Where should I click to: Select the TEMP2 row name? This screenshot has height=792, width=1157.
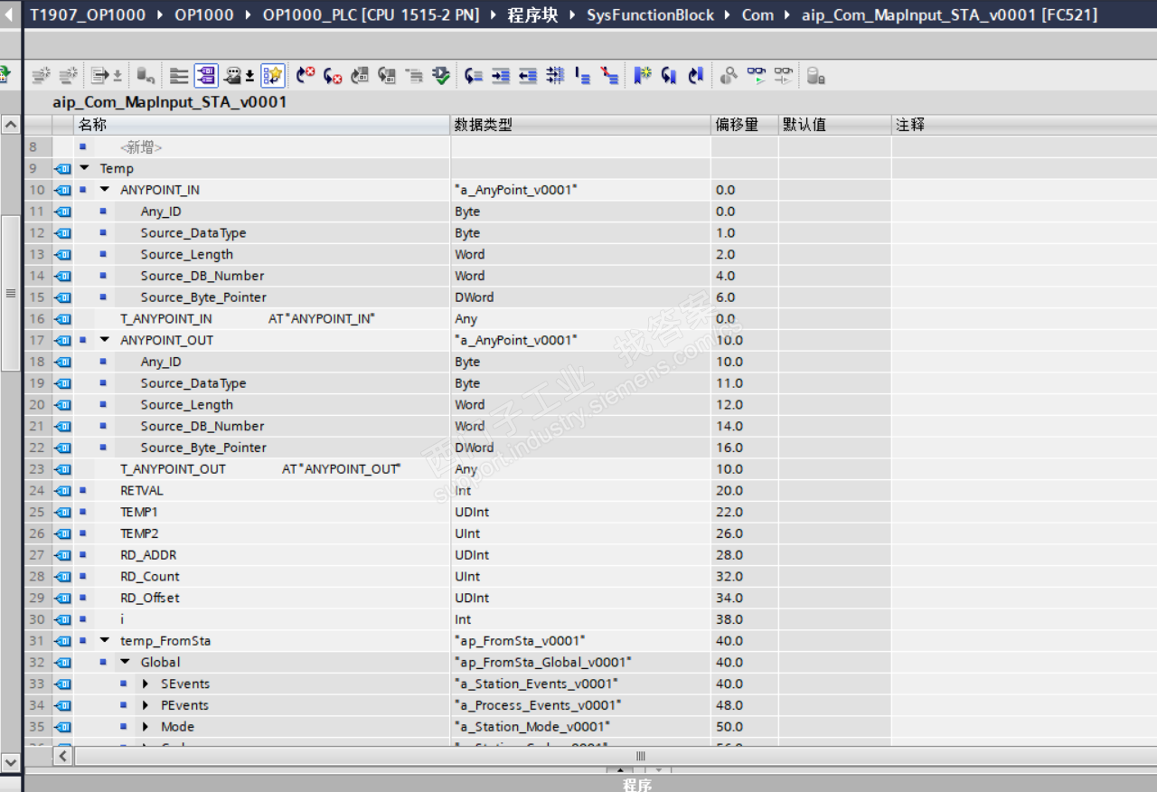[x=139, y=533]
